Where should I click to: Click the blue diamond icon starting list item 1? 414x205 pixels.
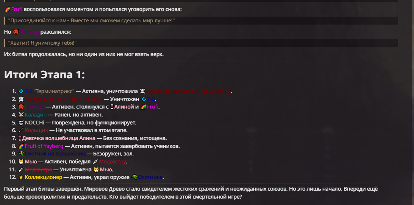(x=21, y=91)
